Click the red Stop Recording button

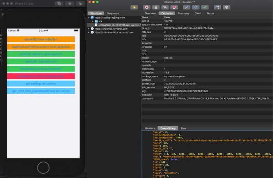coord(147,7)
